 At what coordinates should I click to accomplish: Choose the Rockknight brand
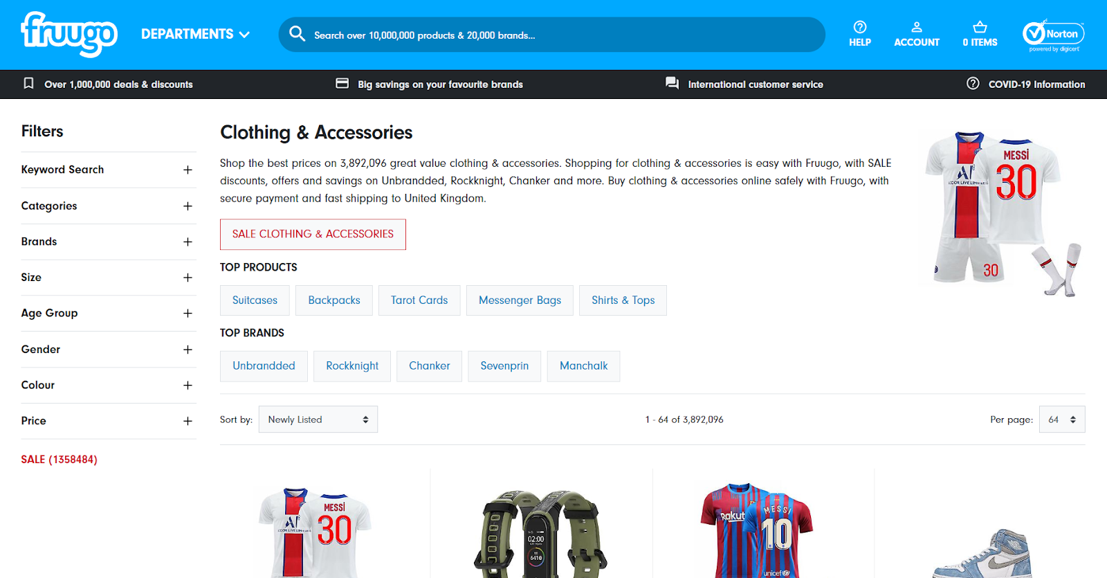(352, 366)
